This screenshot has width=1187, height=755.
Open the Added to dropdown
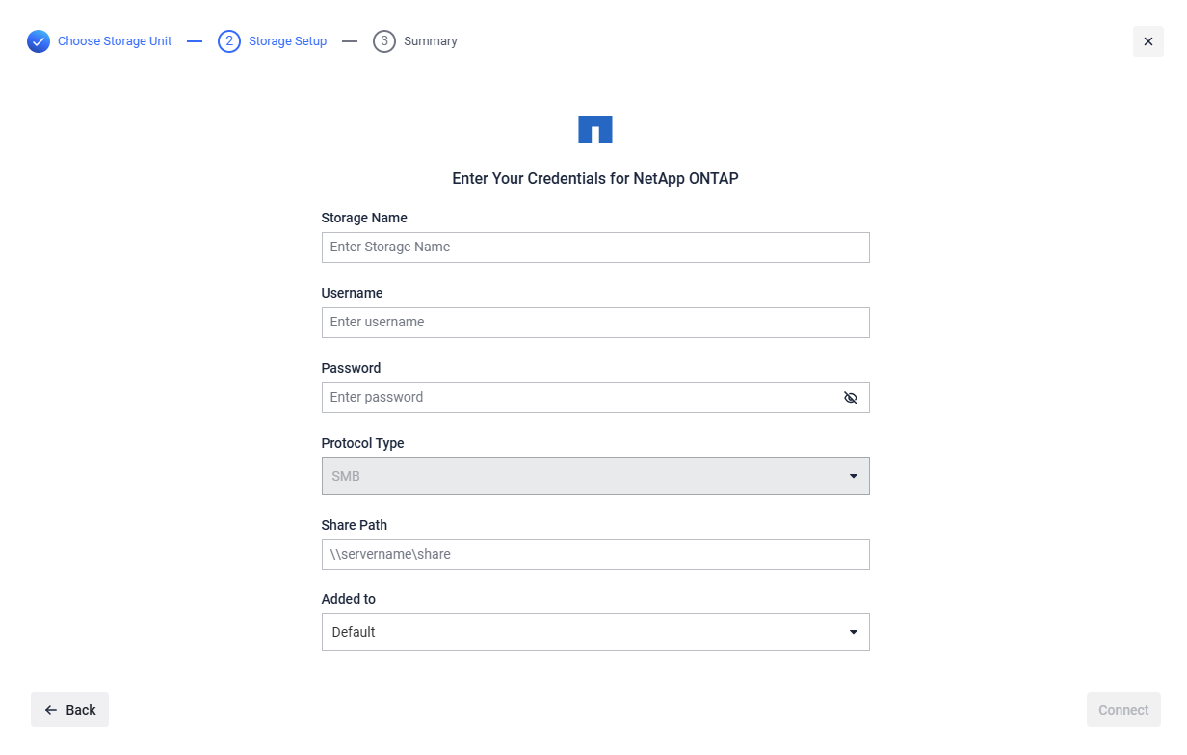pos(595,632)
